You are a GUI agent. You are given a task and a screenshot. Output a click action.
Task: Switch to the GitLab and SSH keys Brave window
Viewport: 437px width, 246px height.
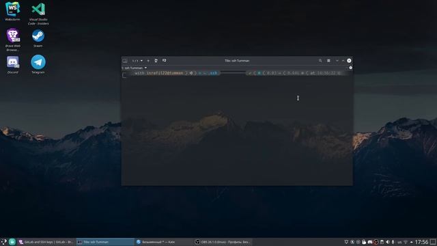(46, 242)
